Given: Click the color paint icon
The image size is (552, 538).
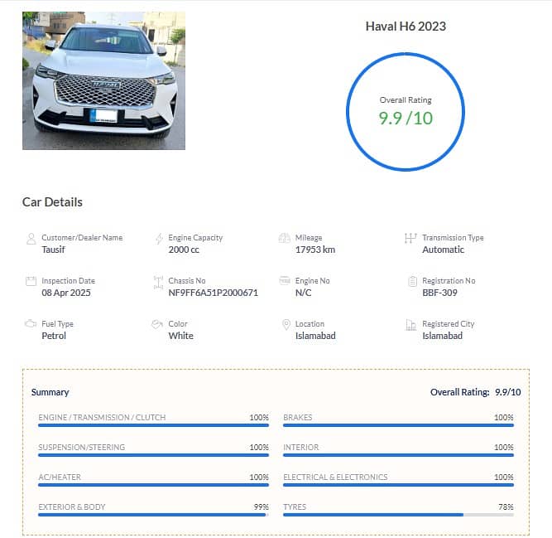Looking at the screenshot, I should 157,323.
